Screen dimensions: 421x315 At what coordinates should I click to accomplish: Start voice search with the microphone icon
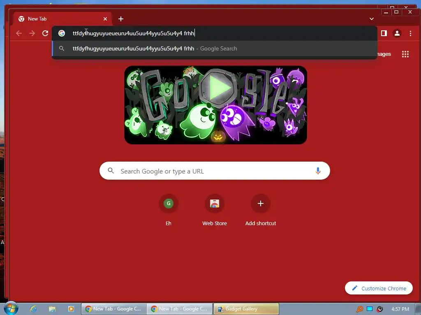318,171
